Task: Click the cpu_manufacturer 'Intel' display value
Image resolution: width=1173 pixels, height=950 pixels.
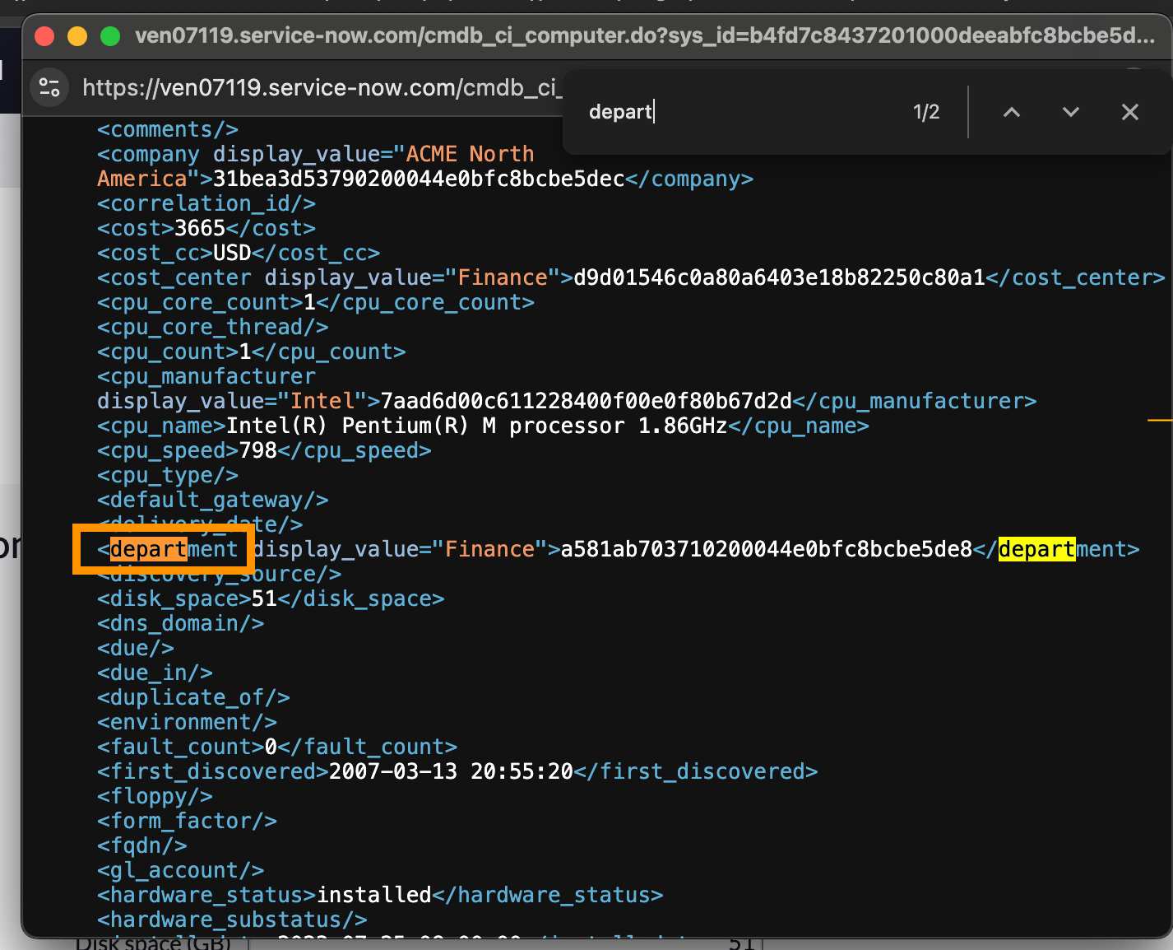Action: pyautogui.click(x=322, y=401)
